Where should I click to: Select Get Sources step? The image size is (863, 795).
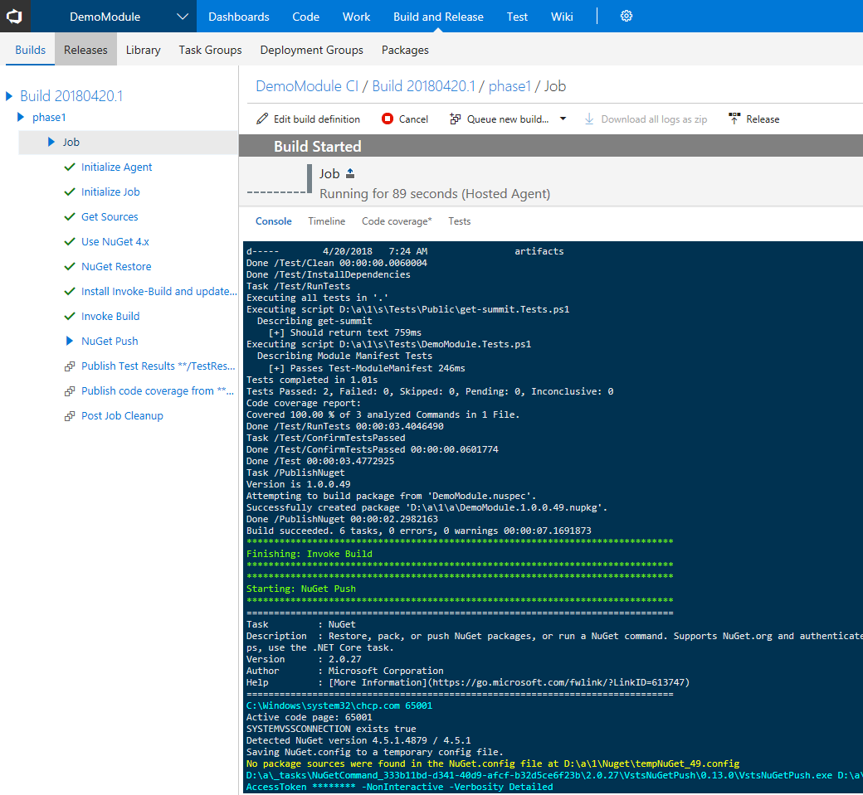110,216
